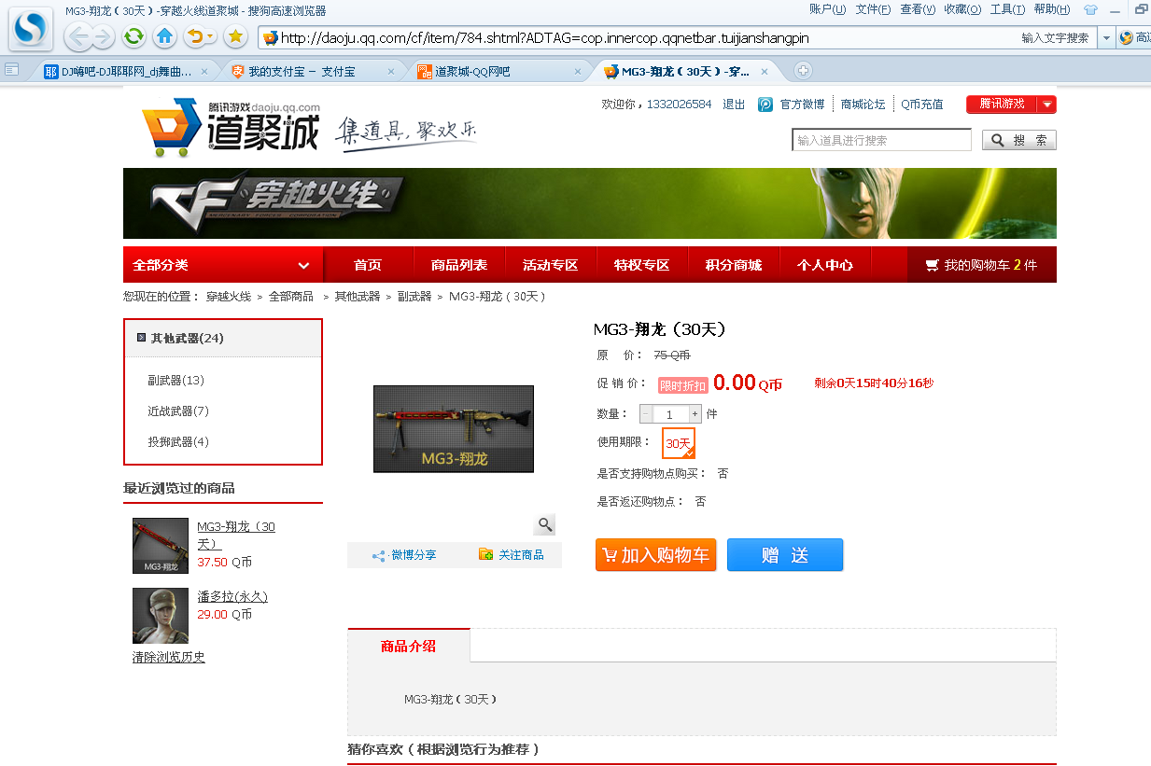Screen dimensions: 1151x766
Task: Open 近战武器(7) category in sidebar
Action: click(178, 411)
